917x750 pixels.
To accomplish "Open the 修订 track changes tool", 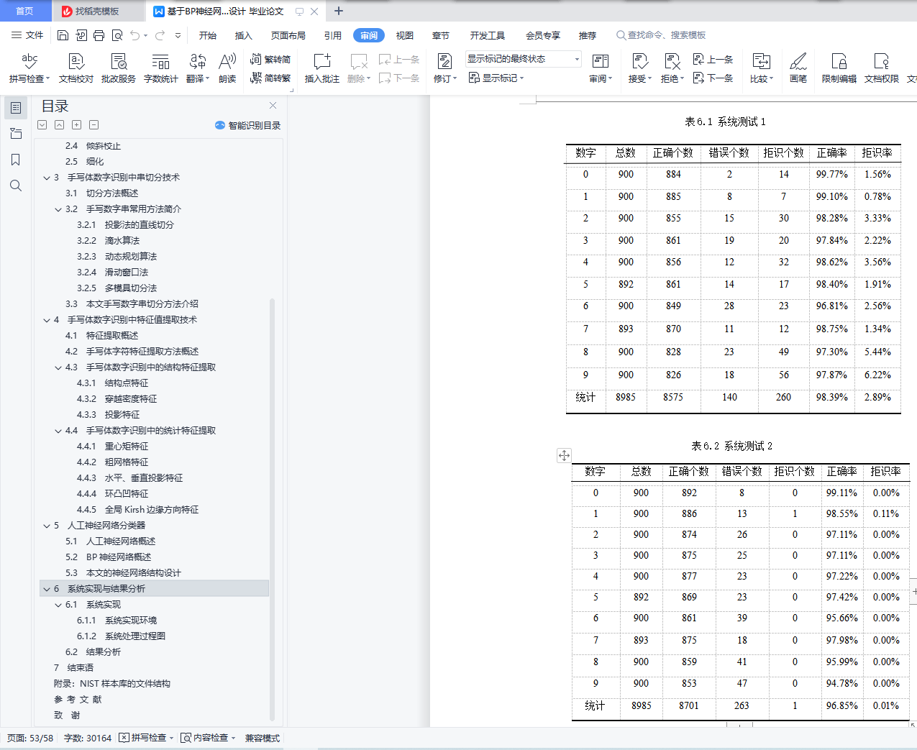I will pyautogui.click(x=444, y=68).
